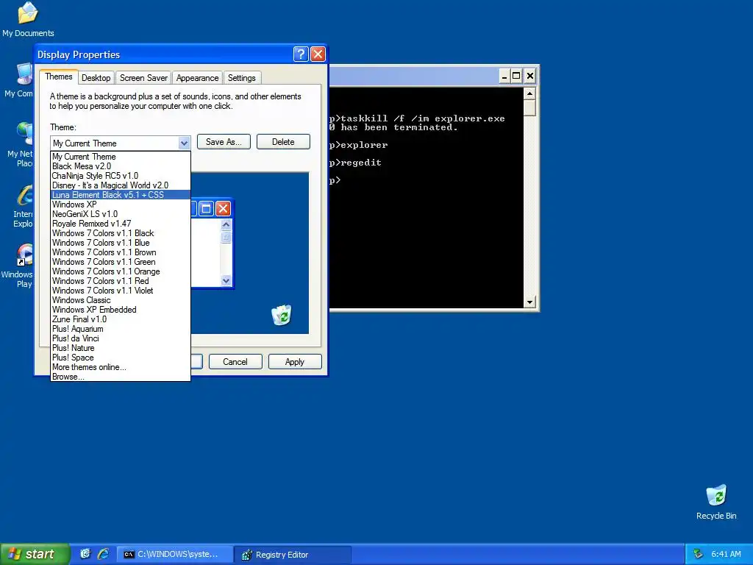This screenshot has width=753, height=565.
Task: Switch to the Settings tab
Action: click(241, 78)
